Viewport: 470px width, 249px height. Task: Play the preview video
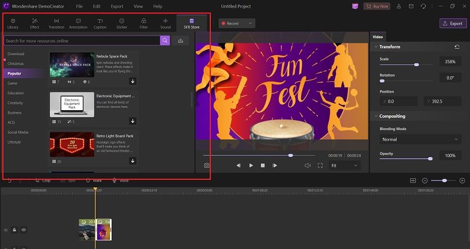coord(251,165)
